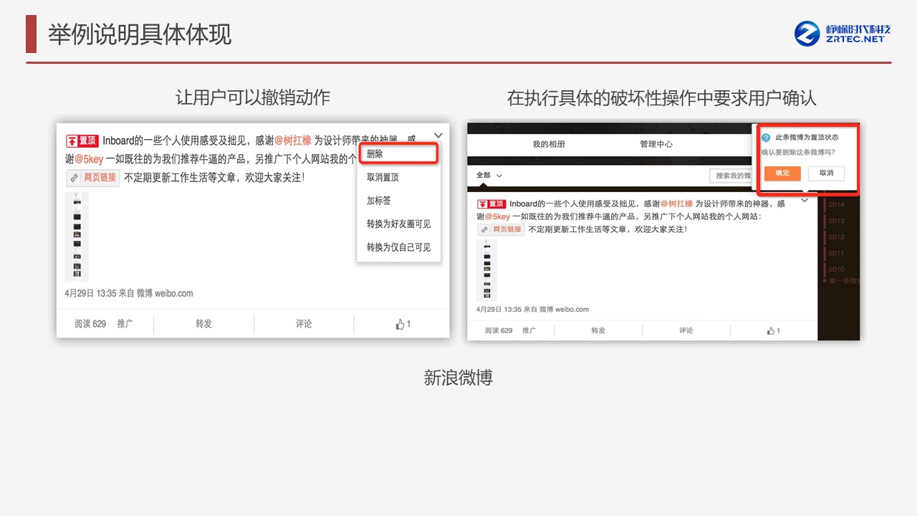Click the red 置顶 badge in right post
This screenshot has width=917, height=516.
click(x=492, y=204)
